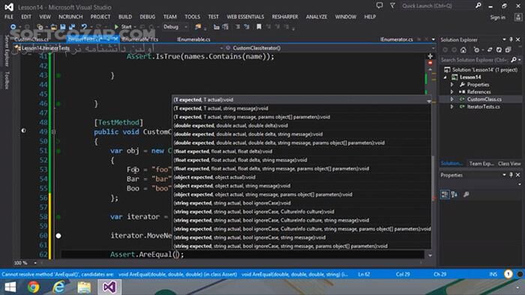Open the Solution Explorer window options dropdown
525x295 pixels.
coord(504,40)
